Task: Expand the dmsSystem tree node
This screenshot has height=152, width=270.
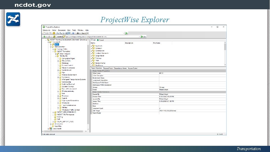Action: pos(51,124)
